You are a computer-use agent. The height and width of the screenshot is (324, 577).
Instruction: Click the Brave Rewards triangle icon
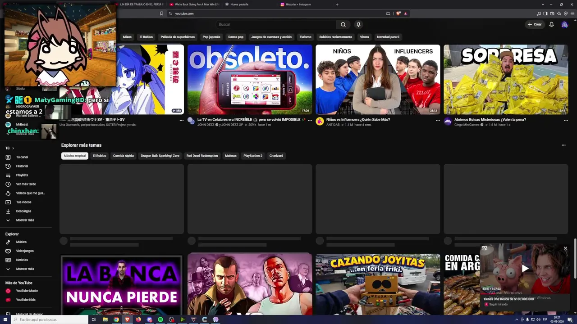click(405, 13)
